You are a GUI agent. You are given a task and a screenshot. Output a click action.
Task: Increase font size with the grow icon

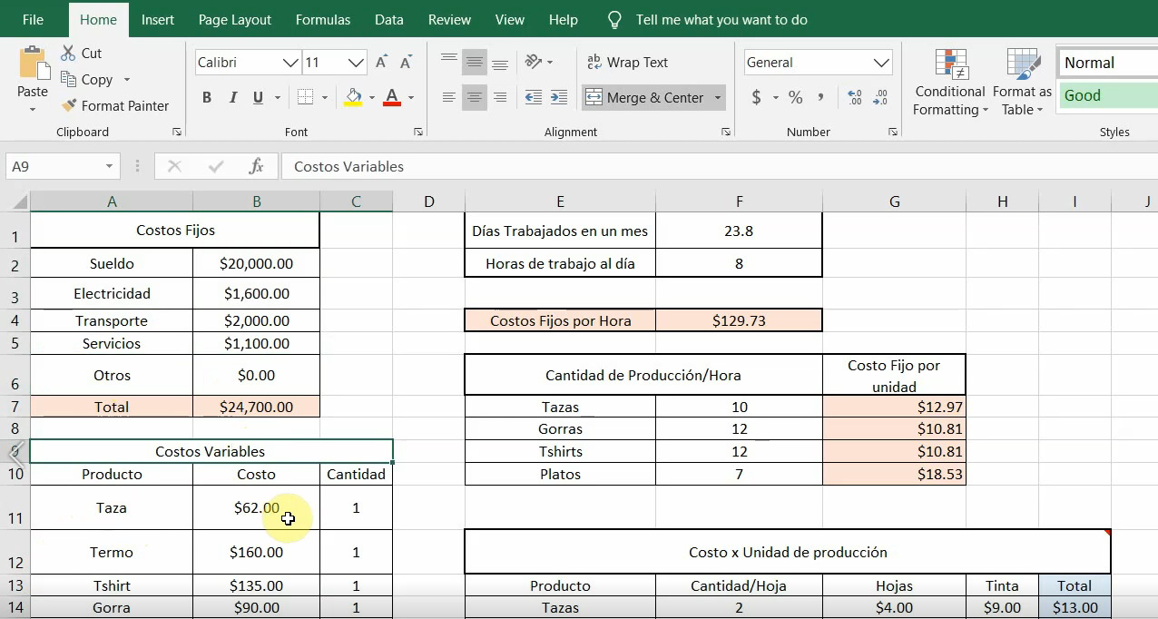382,63
